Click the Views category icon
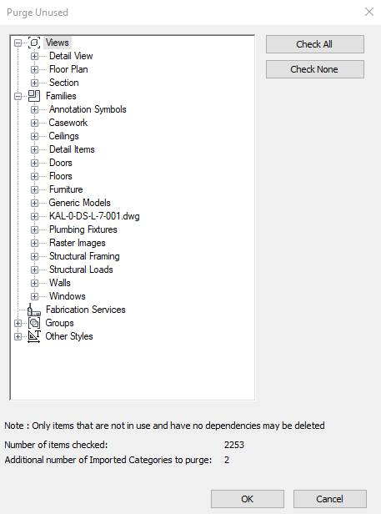The image size is (381, 514). click(34, 43)
